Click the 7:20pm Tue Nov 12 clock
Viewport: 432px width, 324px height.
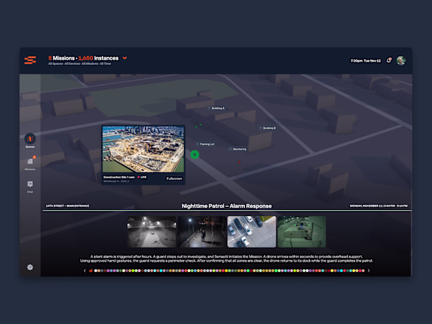click(365, 60)
